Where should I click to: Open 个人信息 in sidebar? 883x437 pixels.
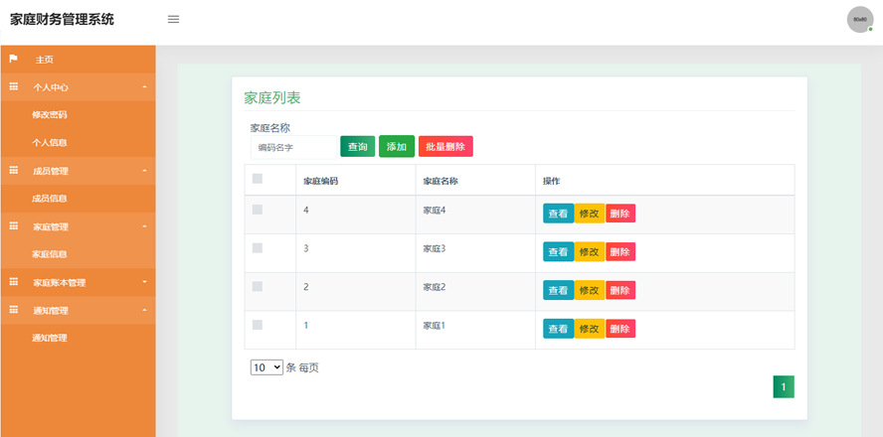point(50,143)
